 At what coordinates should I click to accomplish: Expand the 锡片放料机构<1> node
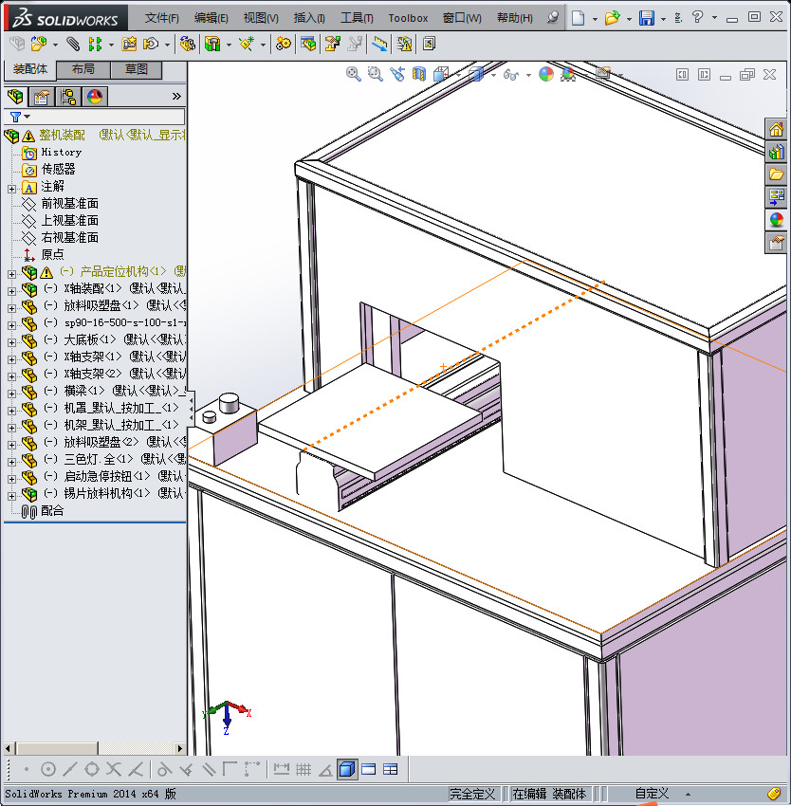click(11, 496)
